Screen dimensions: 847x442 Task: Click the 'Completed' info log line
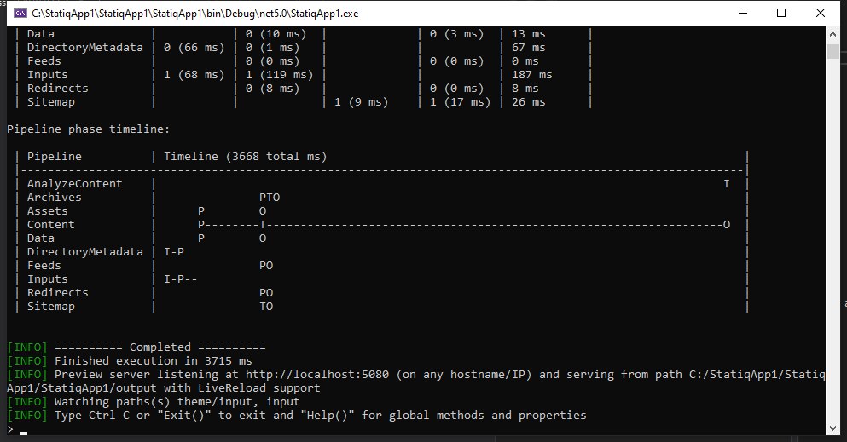(136, 347)
